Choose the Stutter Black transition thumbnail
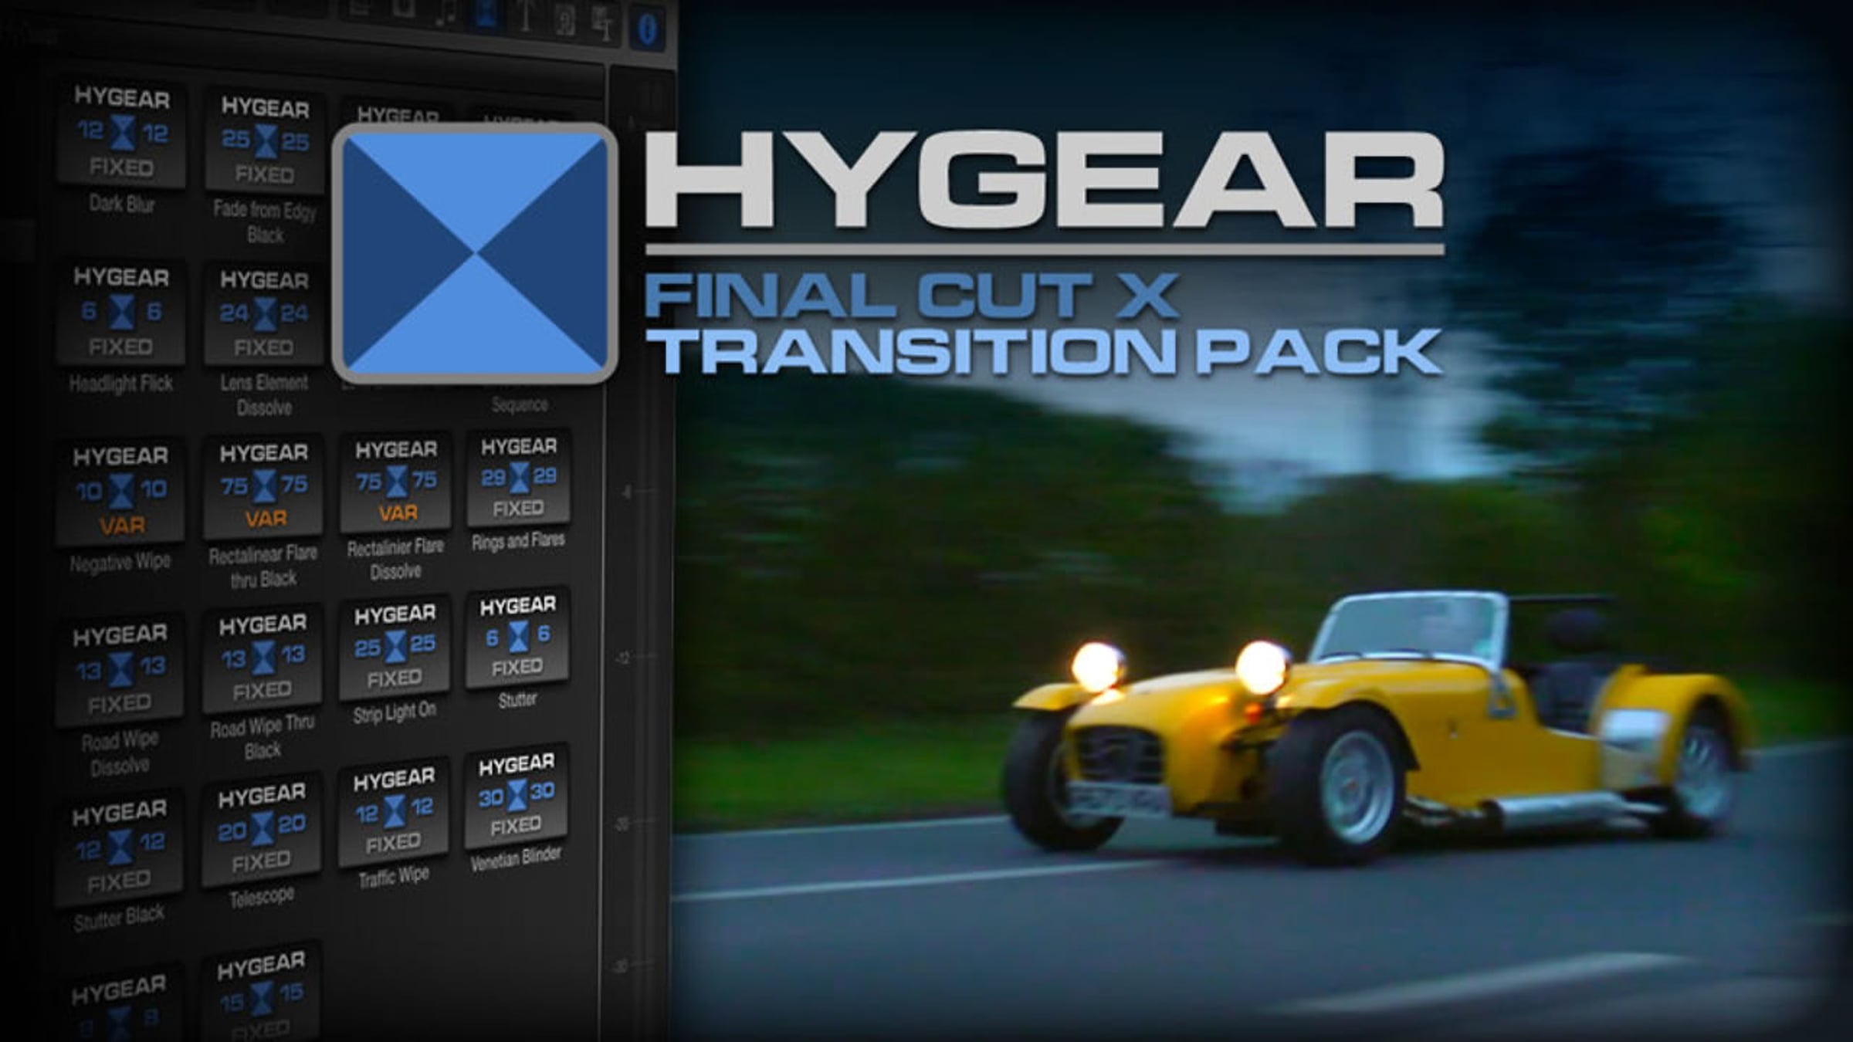Image resolution: width=1853 pixels, height=1042 pixels. click(119, 846)
